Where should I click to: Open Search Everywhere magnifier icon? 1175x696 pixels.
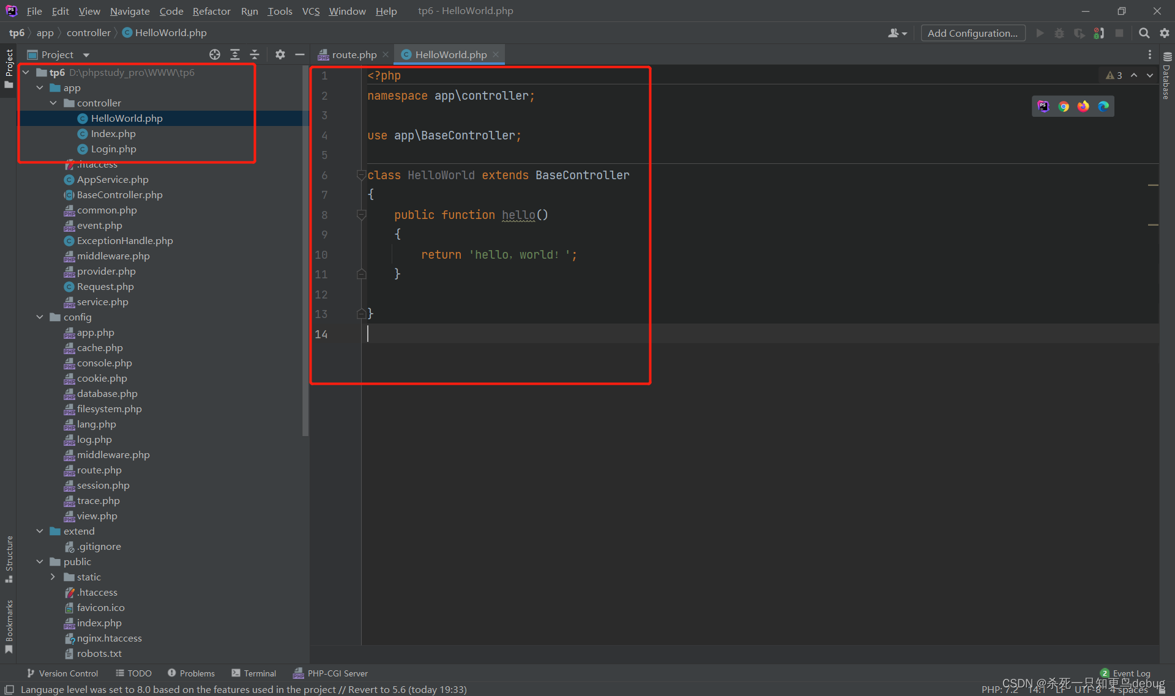1144,33
